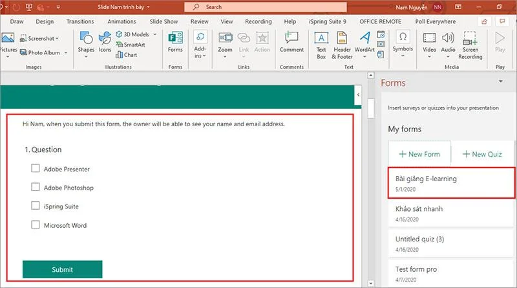Create a New Form
This screenshot has width=517, height=288.
click(x=419, y=154)
